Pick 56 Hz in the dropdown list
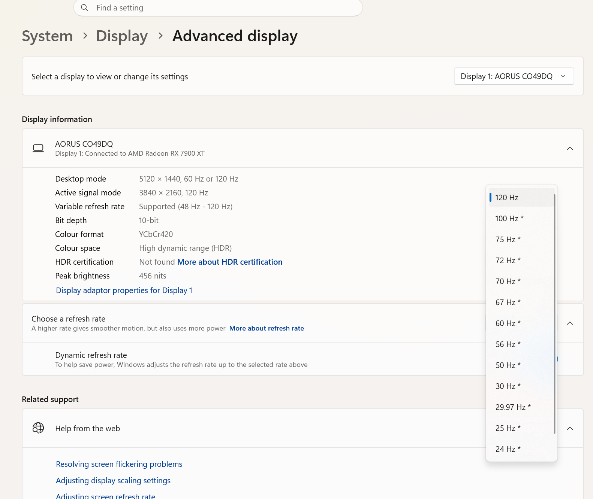 click(x=521, y=344)
